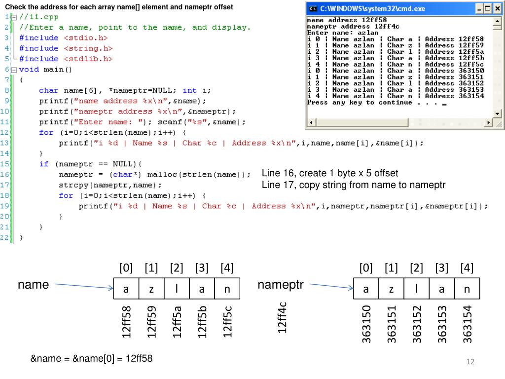Click the rotated 12ff5b label under name array
This screenshot has height=379, width=505.
[x=202, y=322]
